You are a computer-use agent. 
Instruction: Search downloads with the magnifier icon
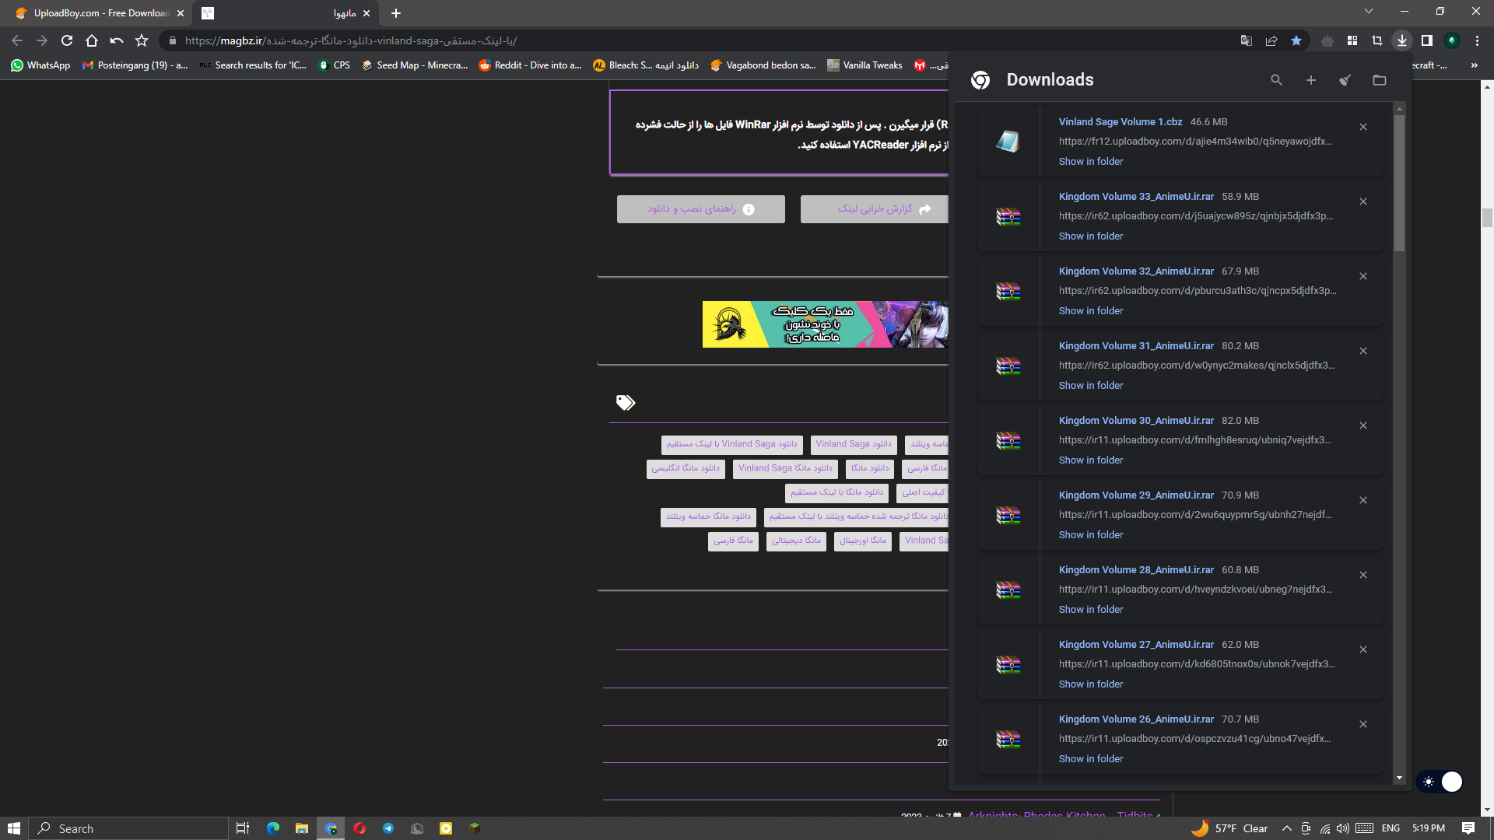click(1276, 80)
